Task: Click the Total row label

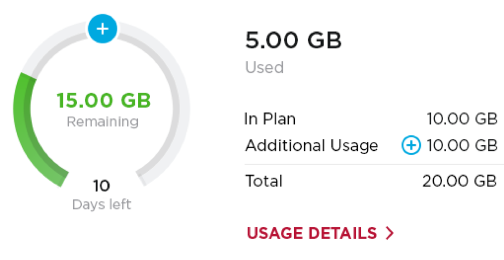Action: tap(264, 180)
